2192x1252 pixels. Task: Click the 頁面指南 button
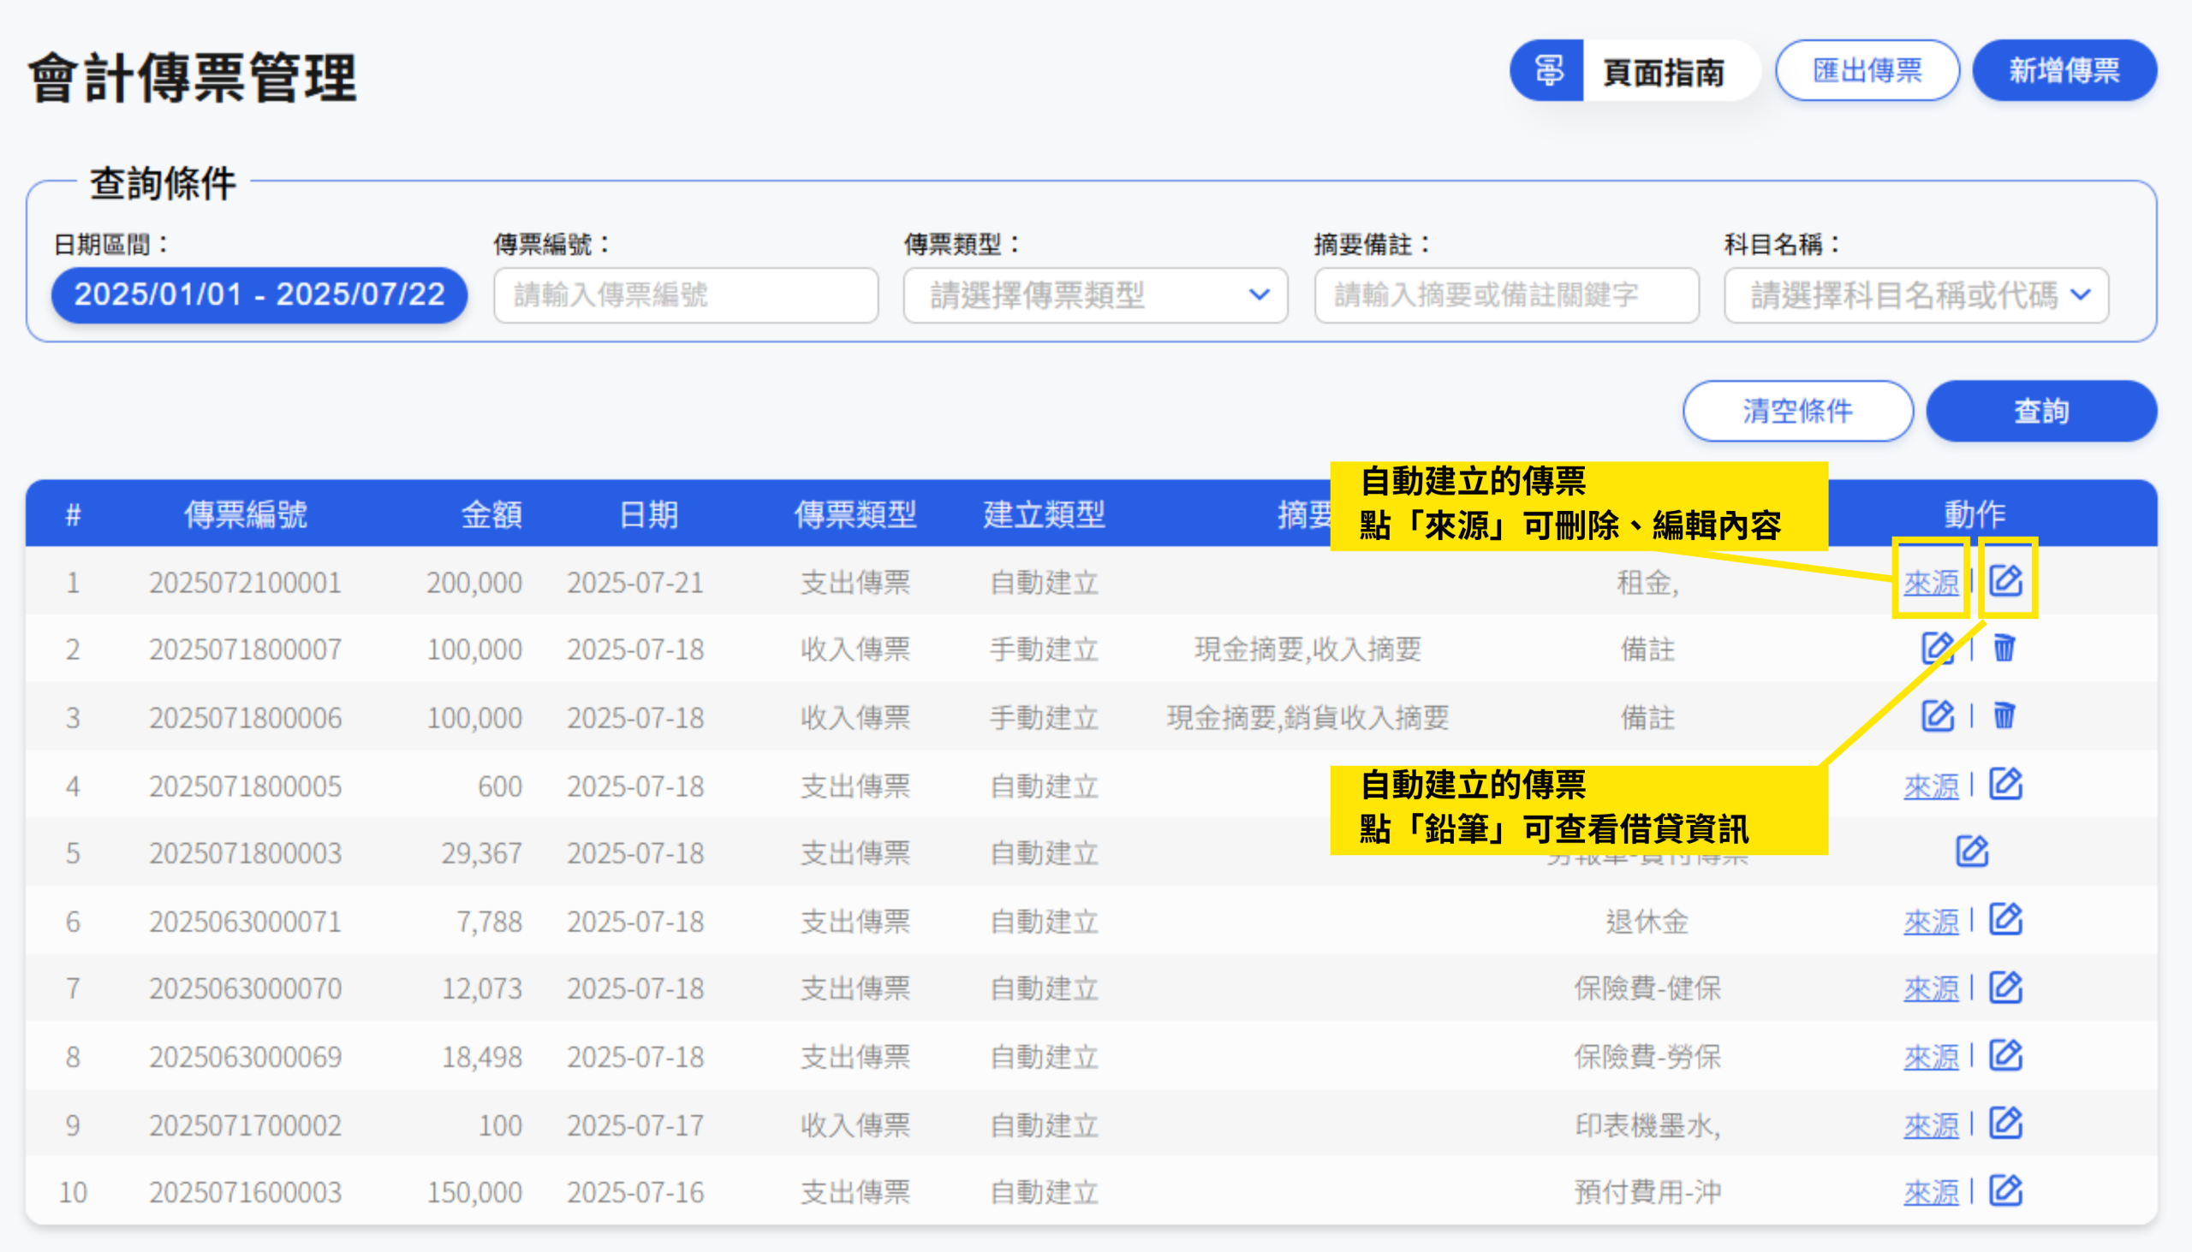click(x=1635, y=70)
